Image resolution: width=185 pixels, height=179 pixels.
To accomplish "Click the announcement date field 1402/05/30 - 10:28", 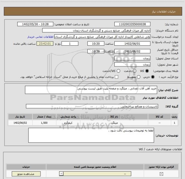I will pyautogui.click(x=35, y=24).
